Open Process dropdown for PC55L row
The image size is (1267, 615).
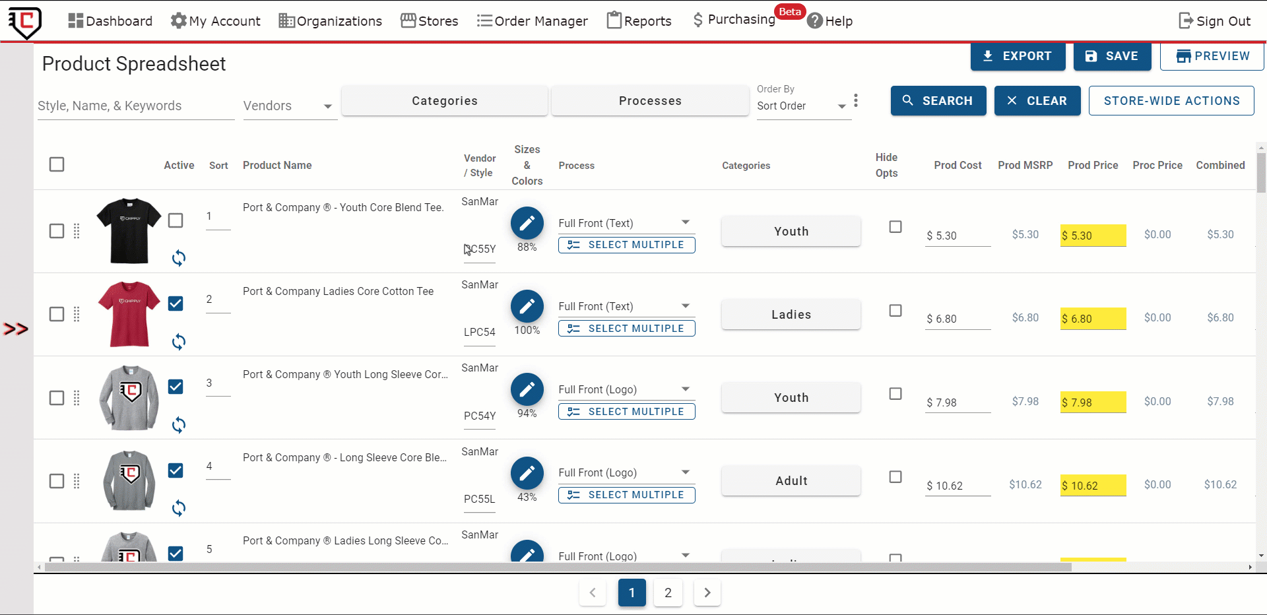(x=626, y=473)
